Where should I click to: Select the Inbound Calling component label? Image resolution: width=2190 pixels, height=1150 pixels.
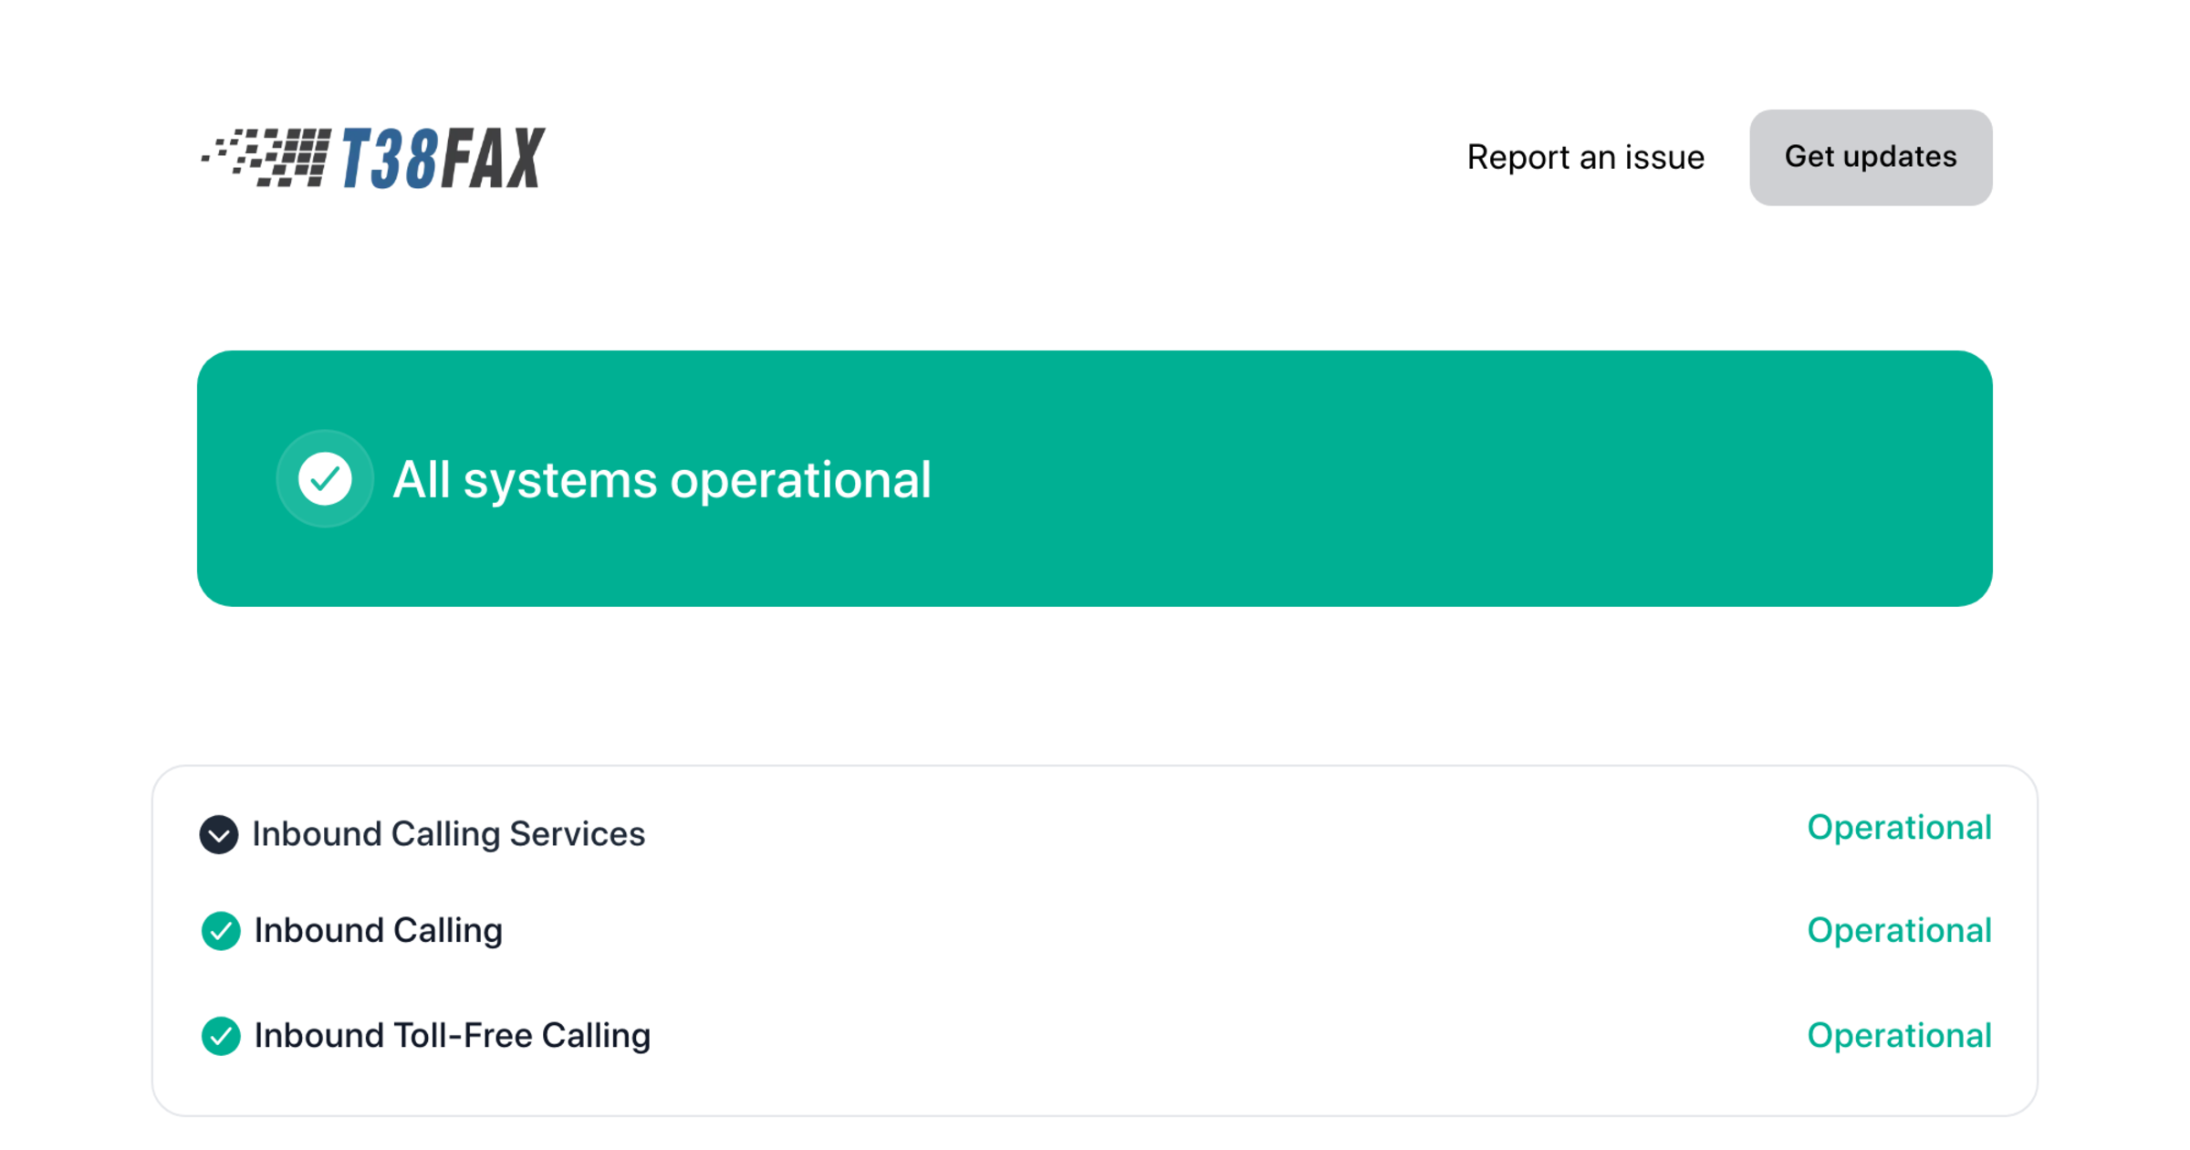pyautogui.click(x=378, y=931)
